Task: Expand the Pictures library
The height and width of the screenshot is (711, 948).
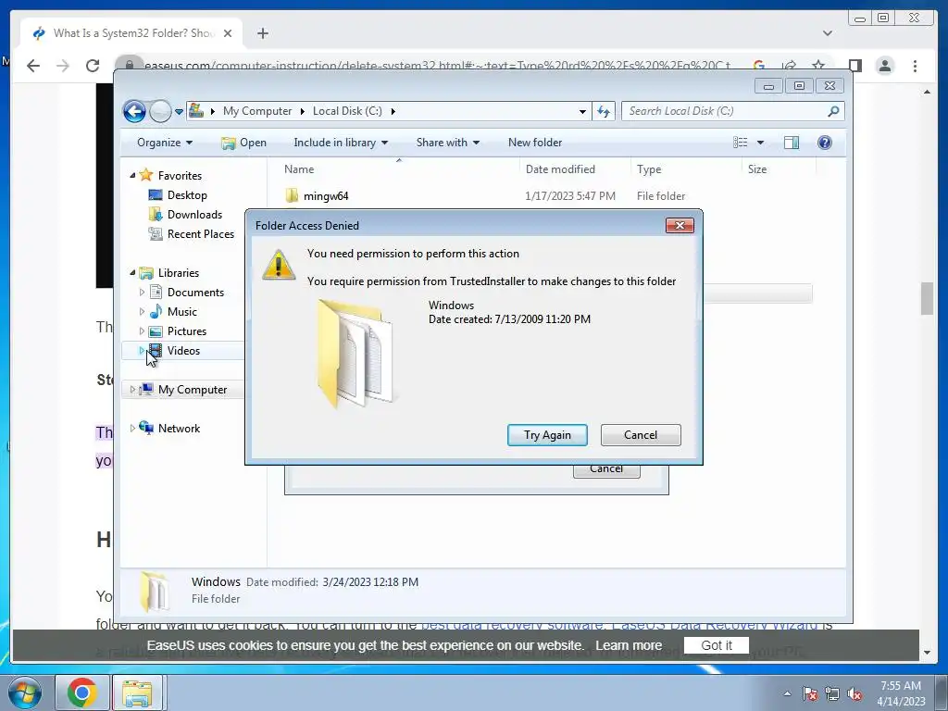Action: coord(142,331)
